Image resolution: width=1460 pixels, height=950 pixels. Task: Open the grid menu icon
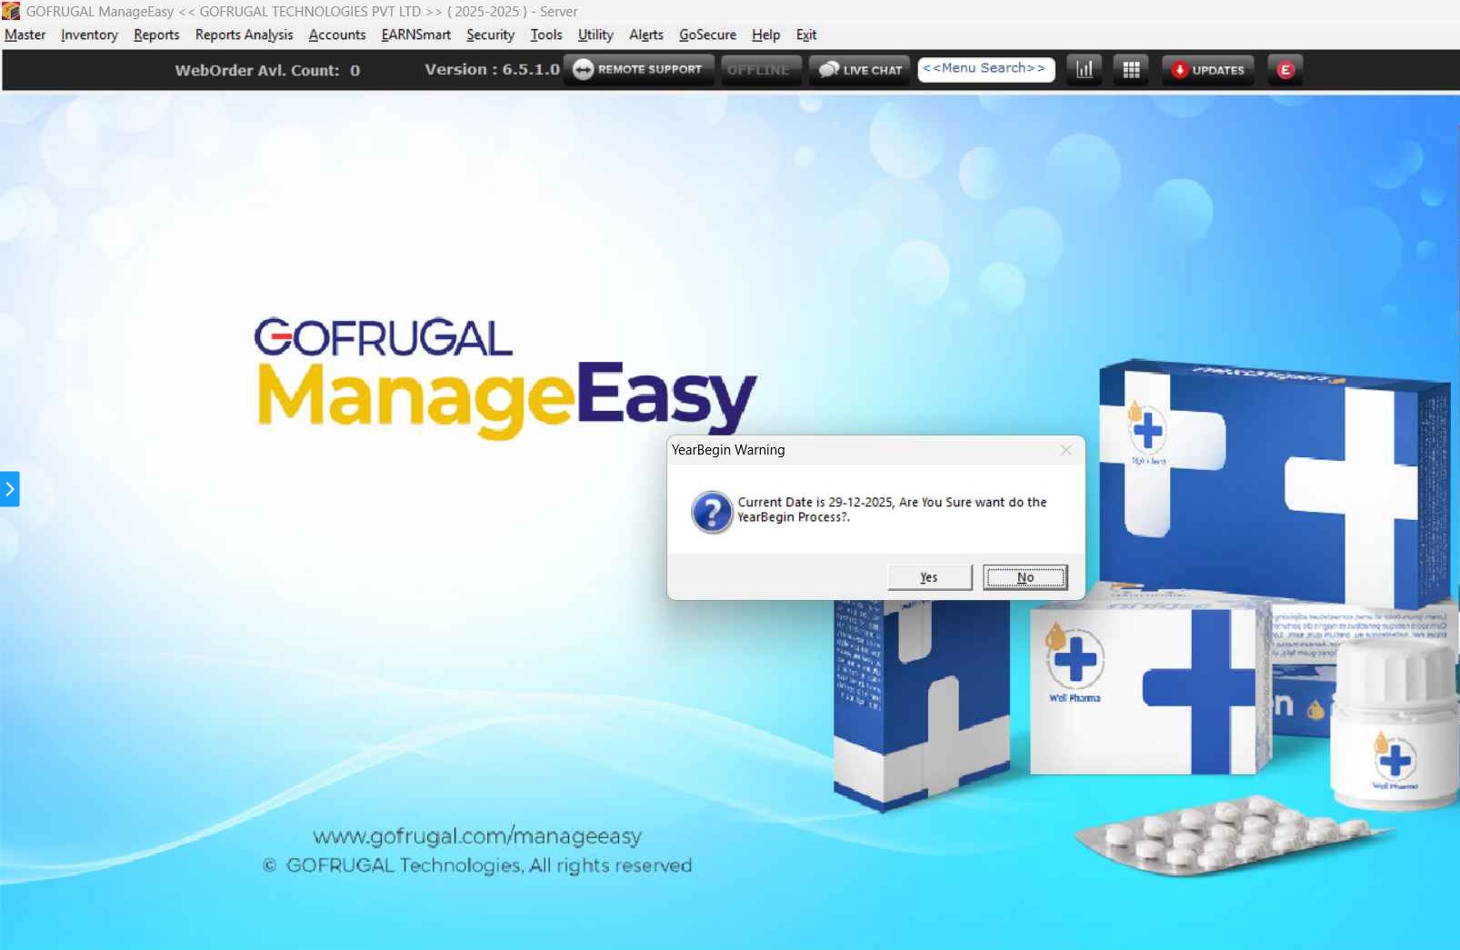tap(1131, 70)
